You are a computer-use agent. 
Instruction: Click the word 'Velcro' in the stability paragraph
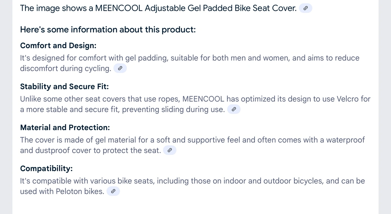(348, 99)
